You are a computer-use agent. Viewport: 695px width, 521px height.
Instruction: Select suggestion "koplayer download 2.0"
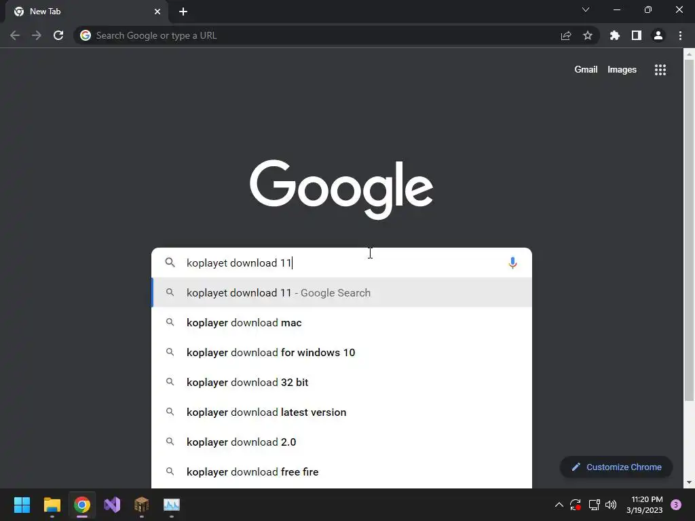(342, 442)
